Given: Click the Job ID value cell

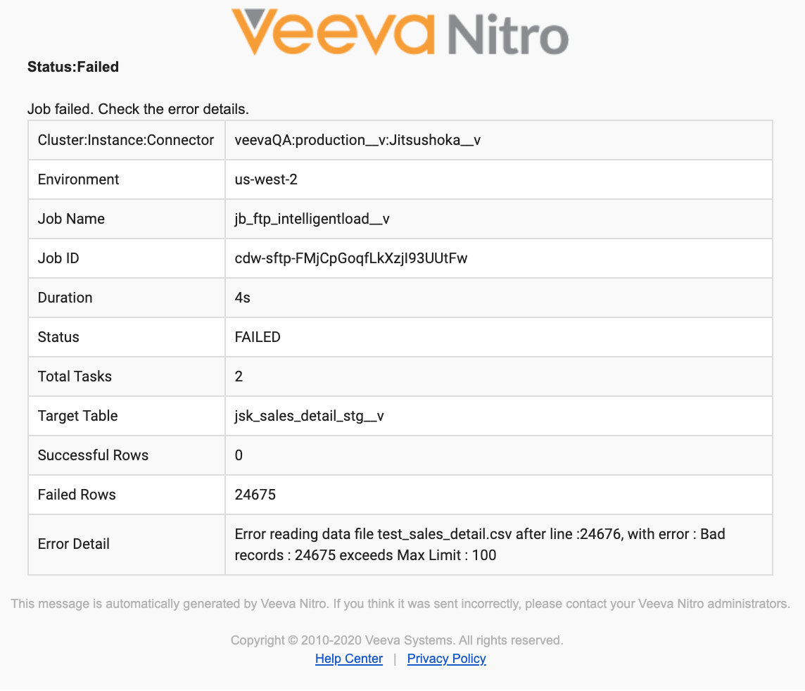Looking at the screenshot, I should (350, 258).
